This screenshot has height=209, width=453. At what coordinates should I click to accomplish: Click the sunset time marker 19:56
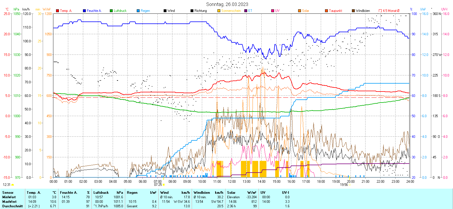point(344,185)
